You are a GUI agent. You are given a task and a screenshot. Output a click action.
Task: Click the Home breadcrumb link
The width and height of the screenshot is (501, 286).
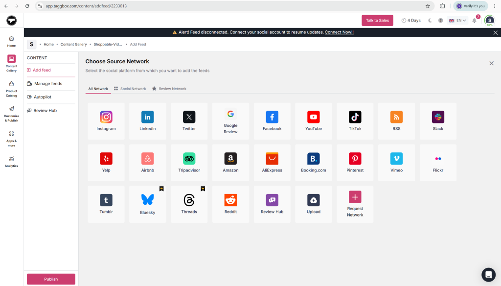click(x=48, y=45)
